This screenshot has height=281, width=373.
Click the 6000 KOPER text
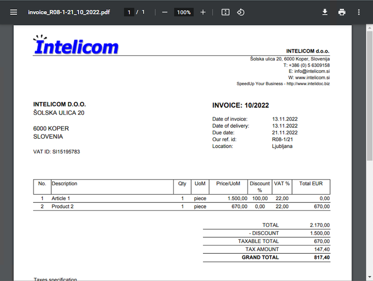(51, 128)
